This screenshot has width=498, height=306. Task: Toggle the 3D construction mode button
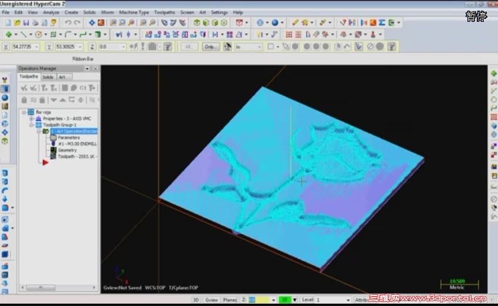[196, 300]
